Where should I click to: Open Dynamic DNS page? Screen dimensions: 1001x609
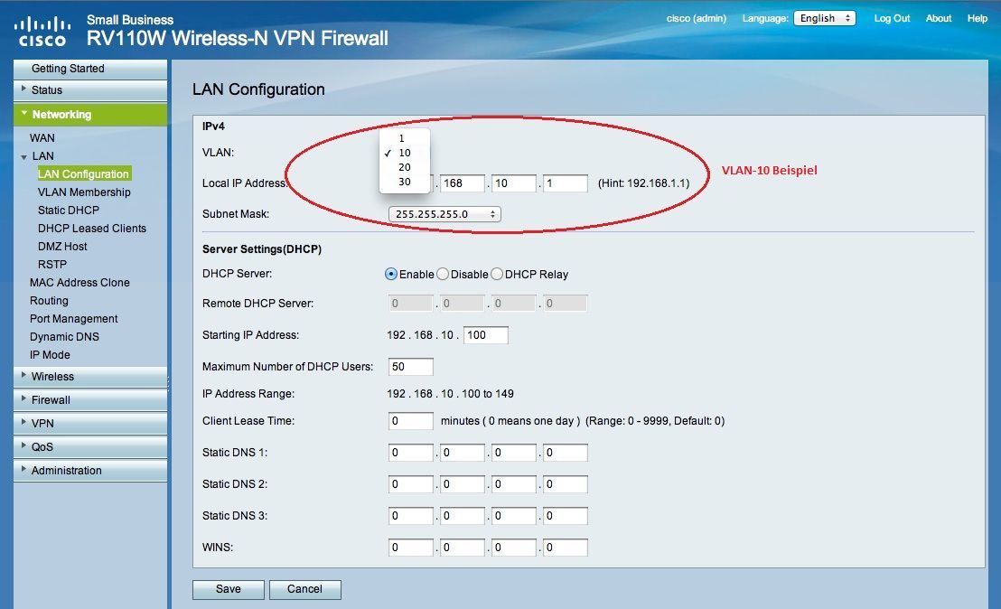point(64,336)
